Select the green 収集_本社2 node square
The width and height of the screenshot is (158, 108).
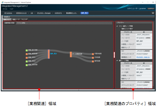coord(27,61)
